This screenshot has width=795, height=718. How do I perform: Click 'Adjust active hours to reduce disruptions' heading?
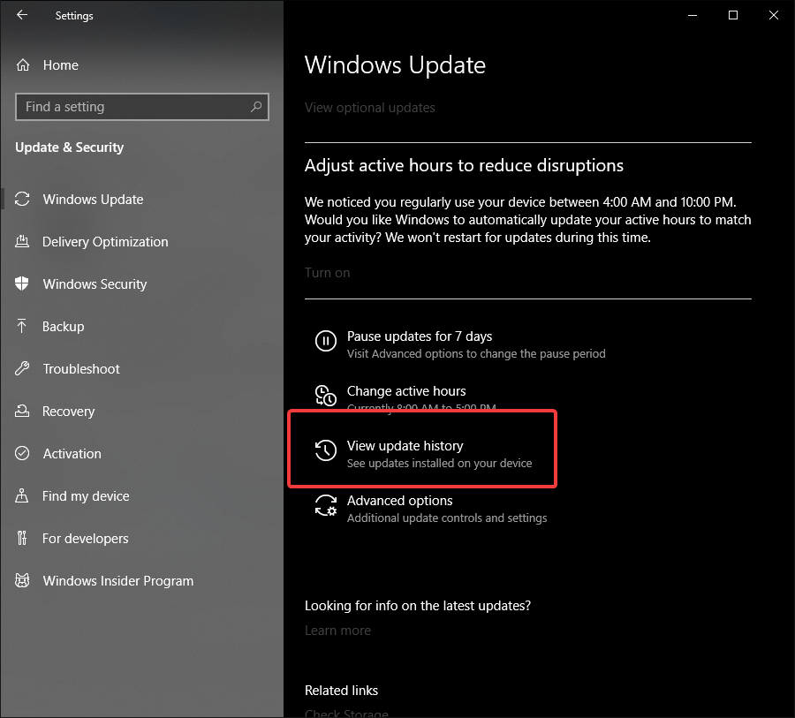coord(464,165)
